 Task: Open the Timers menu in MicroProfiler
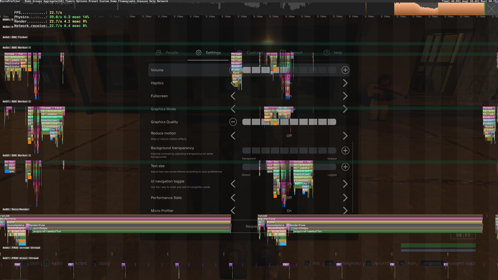pyautogui.click(x=70, y=1)
